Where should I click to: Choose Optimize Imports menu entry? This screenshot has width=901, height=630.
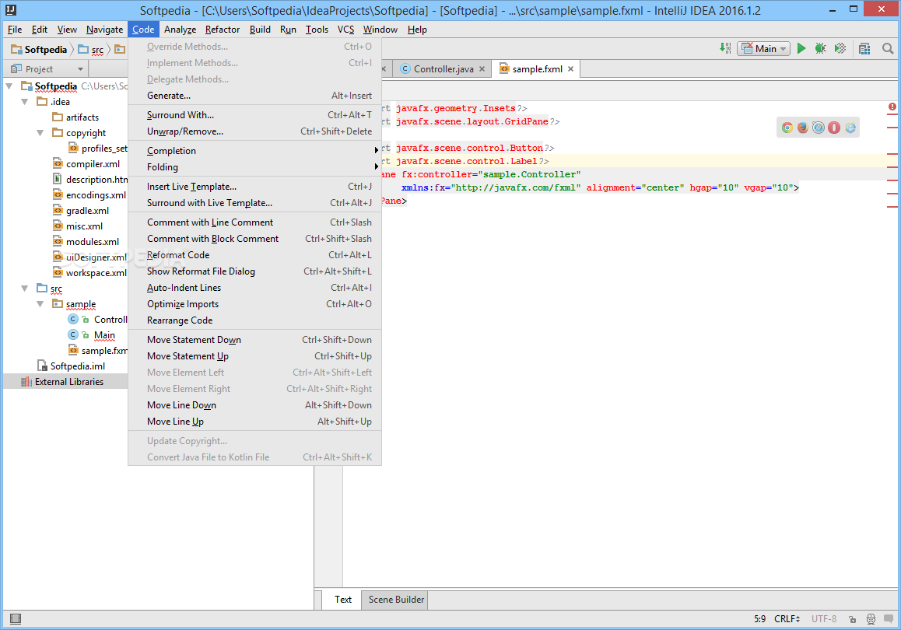(255, 304)
